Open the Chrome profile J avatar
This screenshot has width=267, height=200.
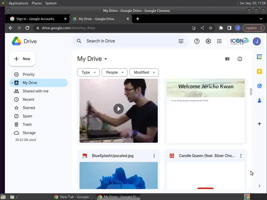(x=238, y=28)
